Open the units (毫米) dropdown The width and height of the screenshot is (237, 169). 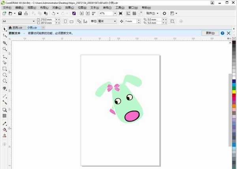click(115, 21)
